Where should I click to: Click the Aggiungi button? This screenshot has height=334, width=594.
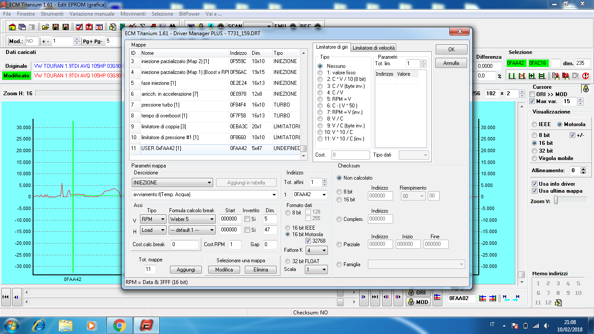(x=186, y=270)
